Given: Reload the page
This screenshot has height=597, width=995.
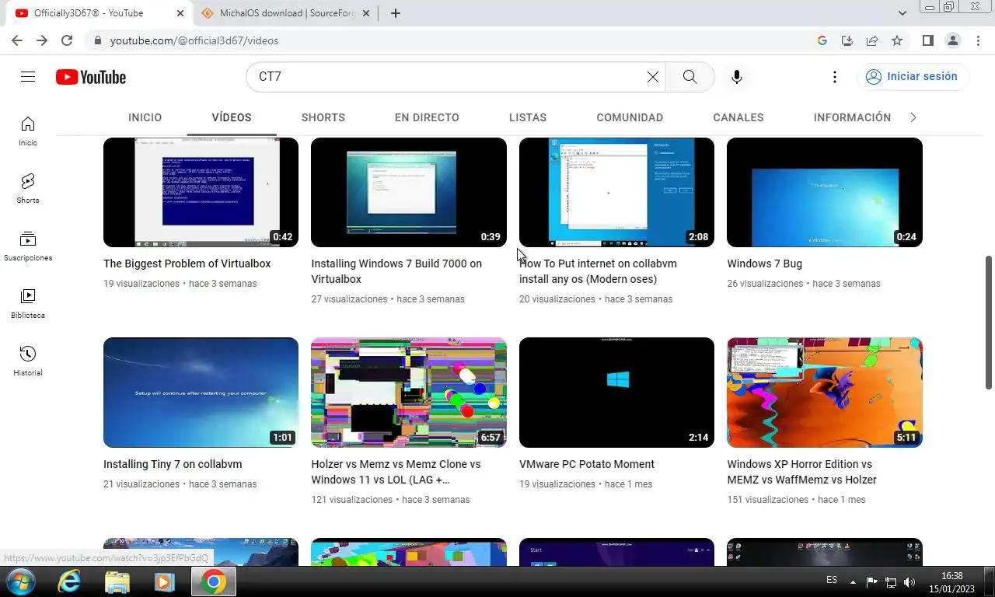Looking at the screenshot, I should tap(67, 40).
